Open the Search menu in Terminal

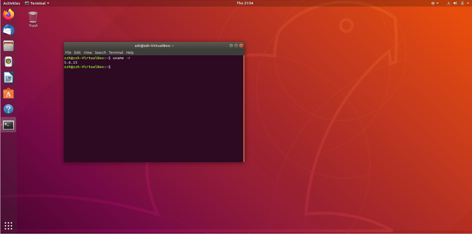coord(100,52)
